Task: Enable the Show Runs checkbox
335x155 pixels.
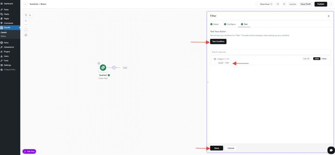Action: (258, 4)
